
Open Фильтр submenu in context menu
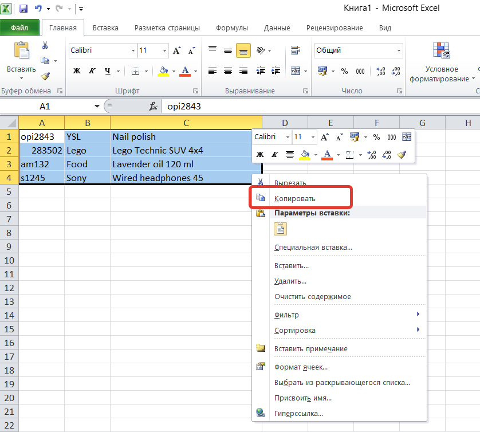[339, 315]
